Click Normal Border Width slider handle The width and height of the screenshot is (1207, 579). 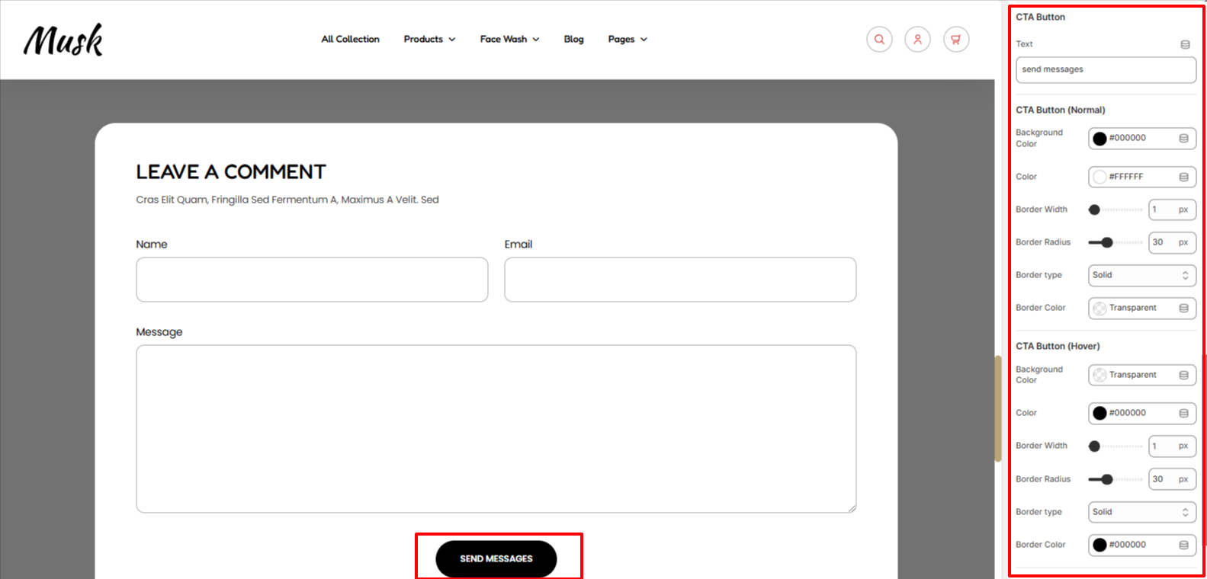(x=1094, y=210)
